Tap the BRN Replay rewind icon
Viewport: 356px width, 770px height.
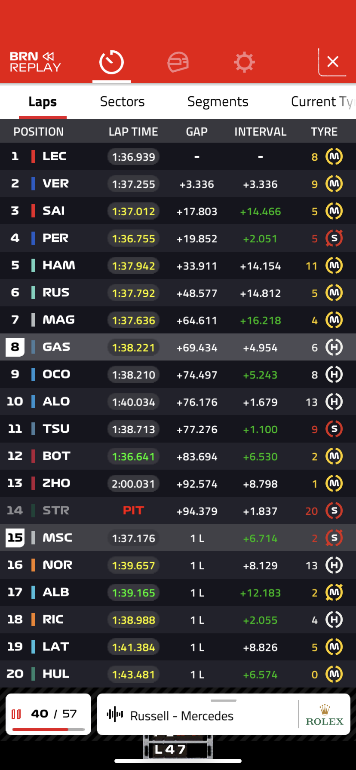tap(48, 56)
